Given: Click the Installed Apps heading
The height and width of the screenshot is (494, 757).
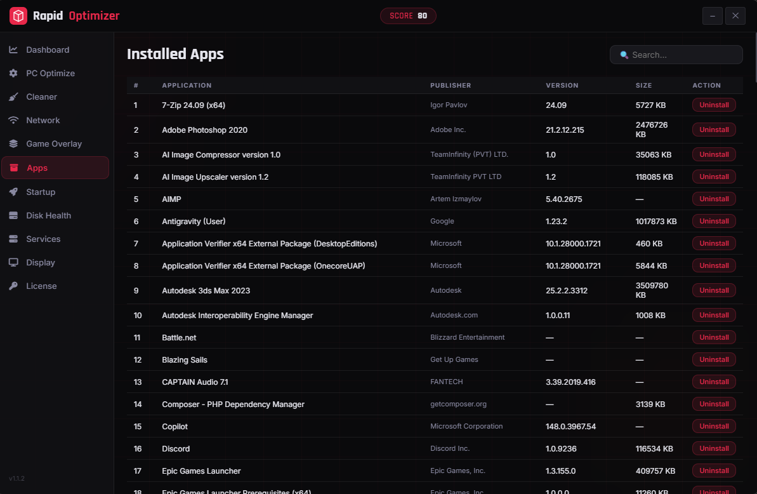Looking at the screenshot, I should pos(175,54).
